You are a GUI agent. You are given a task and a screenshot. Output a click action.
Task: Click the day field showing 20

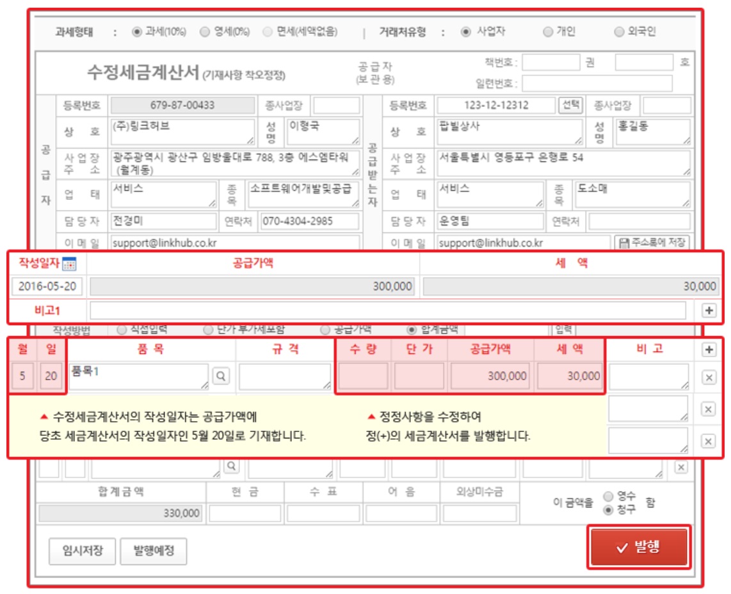point(51,376)
